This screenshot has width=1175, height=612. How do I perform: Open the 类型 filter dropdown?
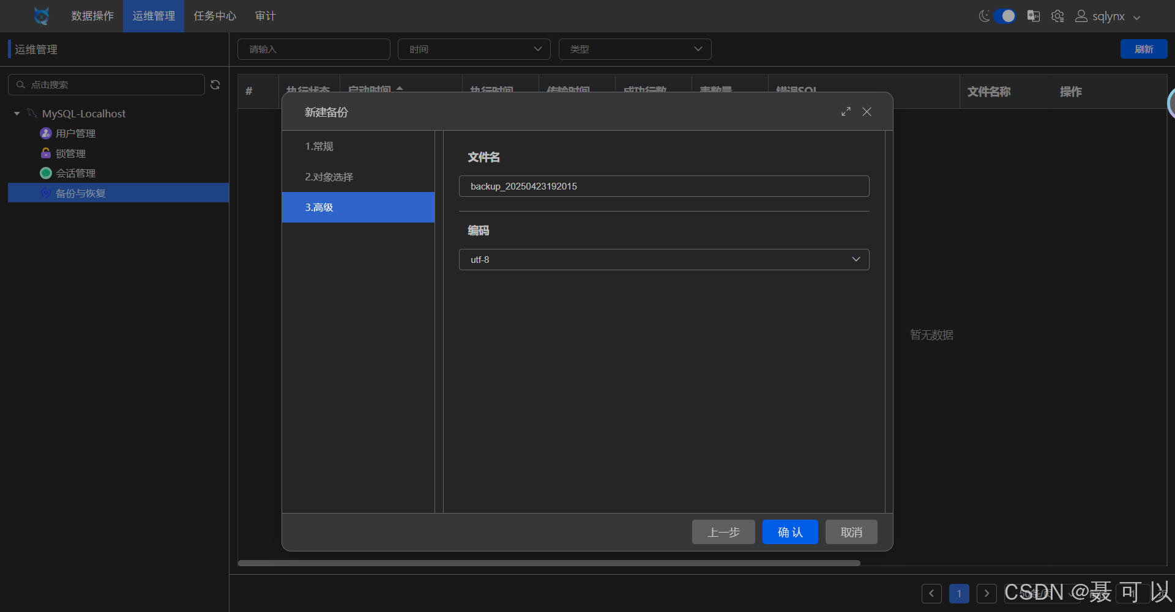click(635, 49)
